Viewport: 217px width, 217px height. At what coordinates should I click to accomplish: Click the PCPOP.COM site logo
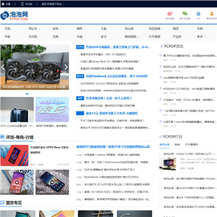[x=14, y=16]
